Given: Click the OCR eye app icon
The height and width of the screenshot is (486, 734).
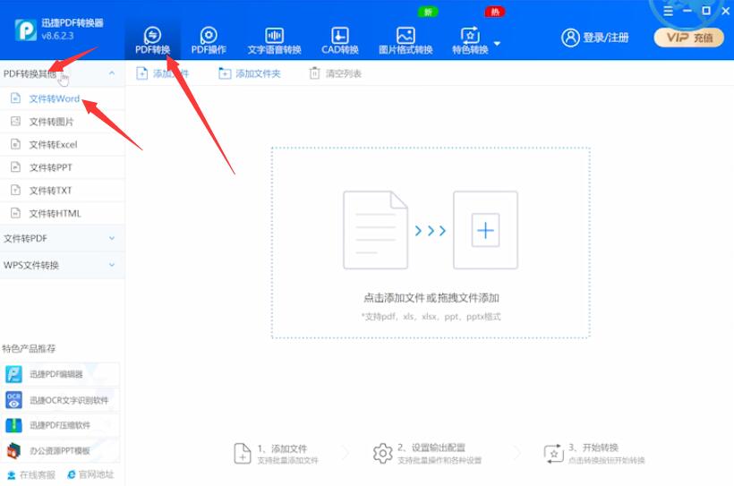Looking at the screenshot, I should [x=13, y=400].
